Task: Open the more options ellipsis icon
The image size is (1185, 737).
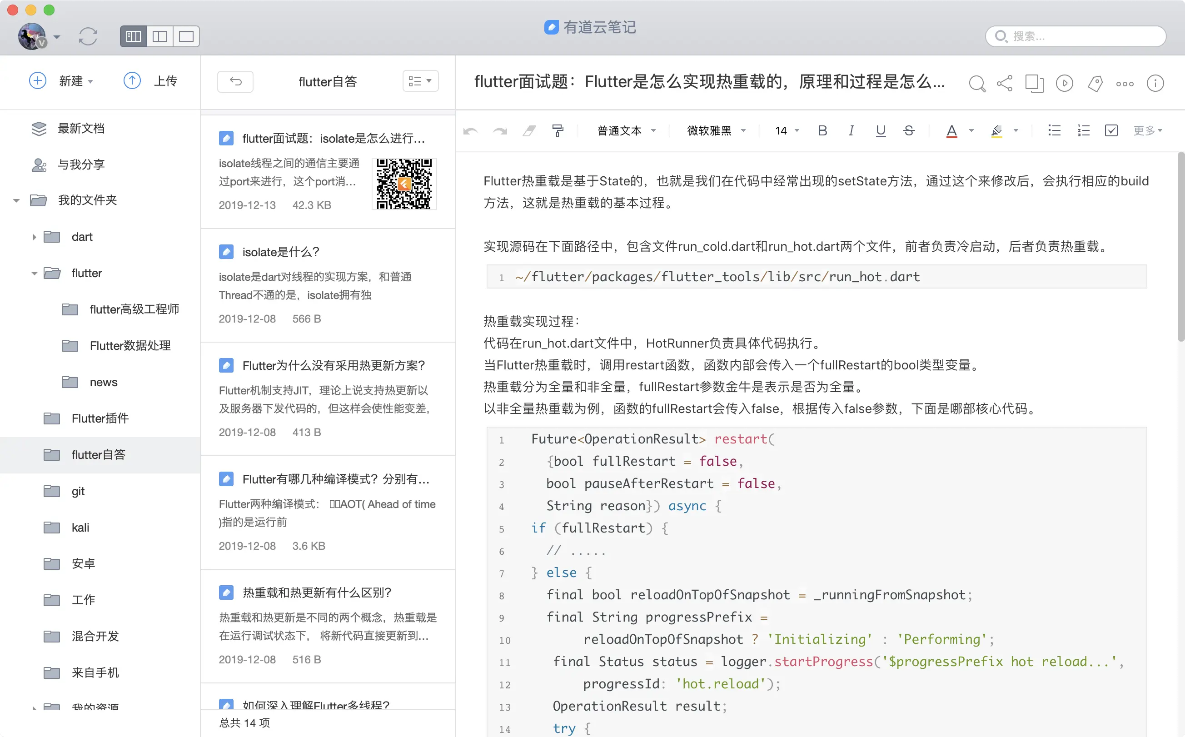Action: click(1125, 84)
